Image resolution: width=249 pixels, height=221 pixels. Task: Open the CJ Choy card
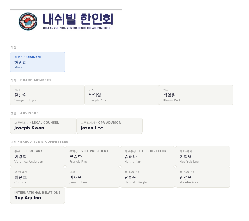coord(37,177)
